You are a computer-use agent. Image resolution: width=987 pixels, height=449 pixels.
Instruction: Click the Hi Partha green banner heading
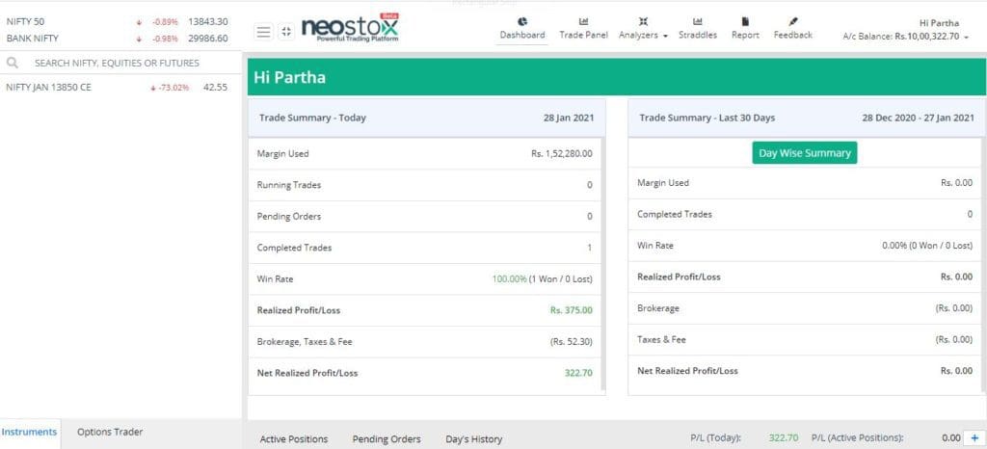click(289, 78)
